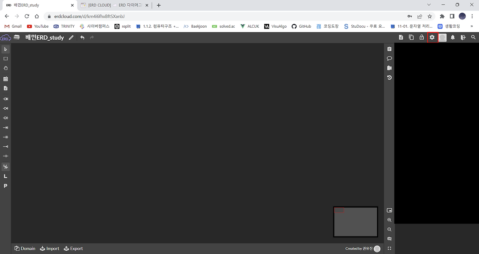The width and height of the screenshot is (479, 254).
Task: Click Created by 권유진 label
Action: (359, 249)
